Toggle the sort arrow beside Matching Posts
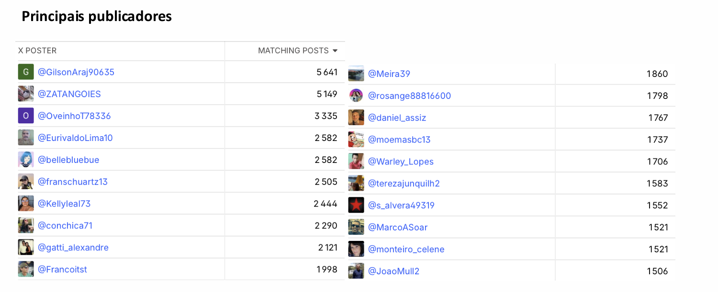 (x=335, y=51)
